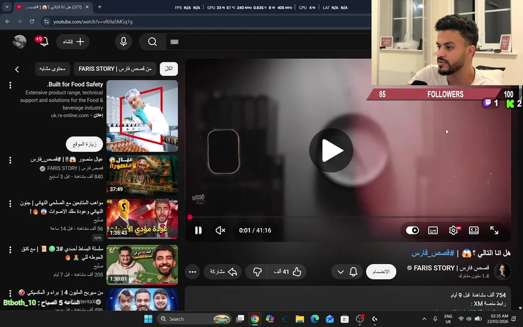Click the taskbar Search box
Image resolution: width=523 pixels, height=327 pixels.
click(194, 319)
